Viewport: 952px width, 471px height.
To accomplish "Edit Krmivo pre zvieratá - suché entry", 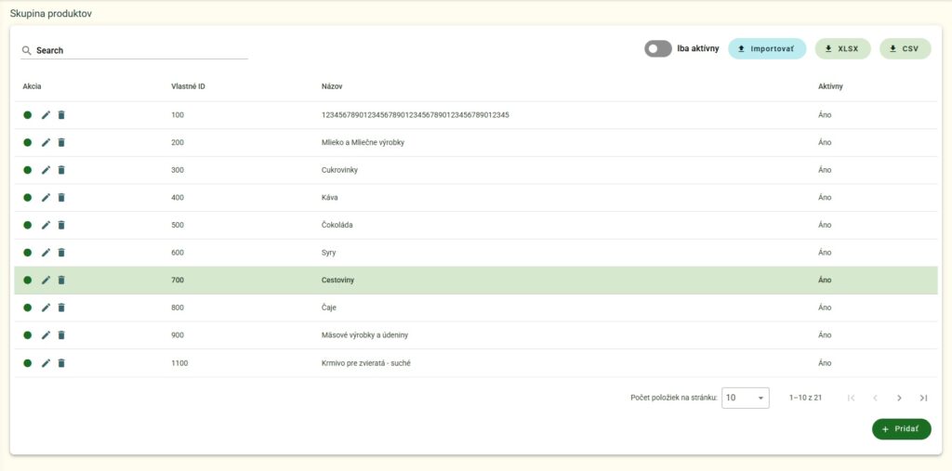I will (x=46, y=363).
